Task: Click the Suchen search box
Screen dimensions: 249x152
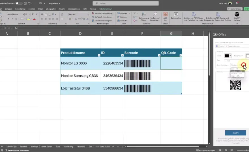Action: pos(126,3)
